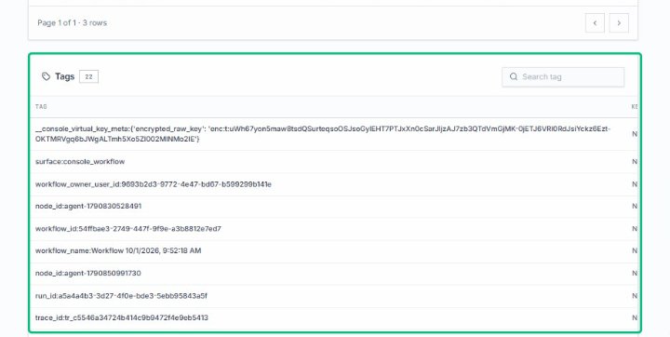Select the workflow_id tag row
Viewport: 670px width, 337px height.
click(x=334, y=229)
